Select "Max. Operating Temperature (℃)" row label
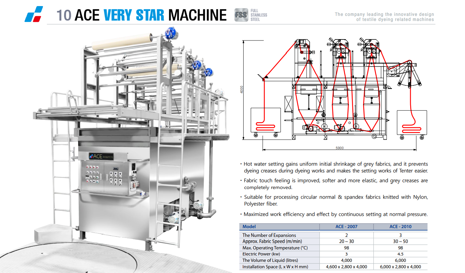465x273 pixels. pos(275,248)
